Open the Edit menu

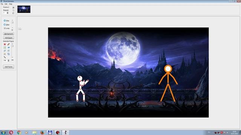[x=6, y=4]
